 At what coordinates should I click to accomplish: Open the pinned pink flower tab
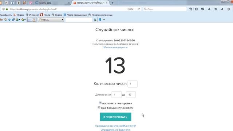coord(31,3)
